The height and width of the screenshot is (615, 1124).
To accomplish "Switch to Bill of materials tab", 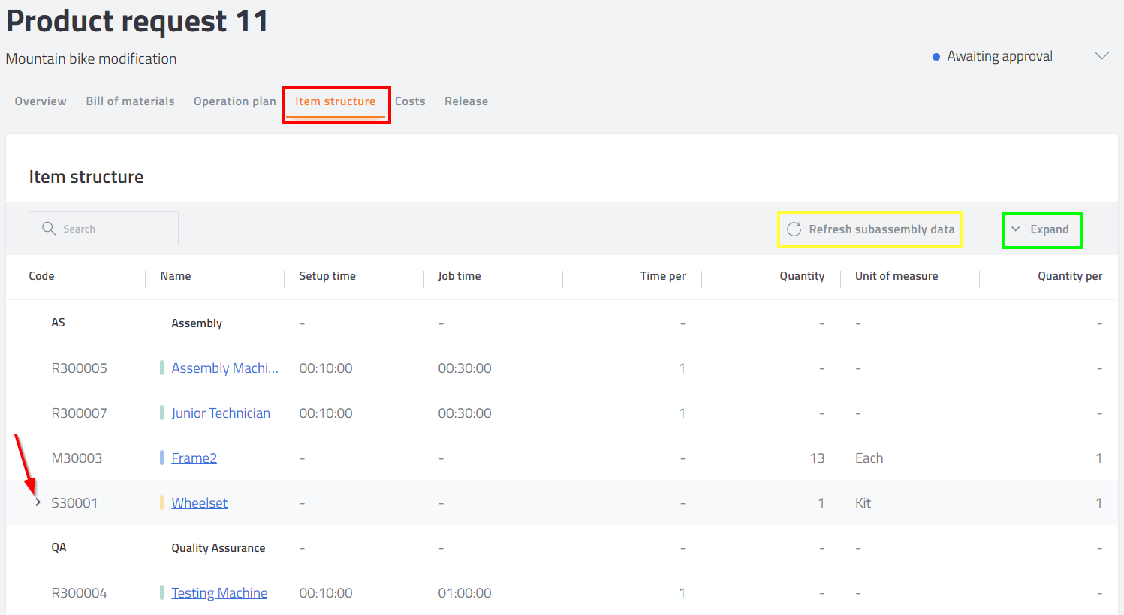I will [130, 101].
